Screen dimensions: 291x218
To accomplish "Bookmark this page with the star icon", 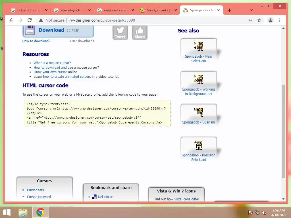I will click(x=259, y=20).
